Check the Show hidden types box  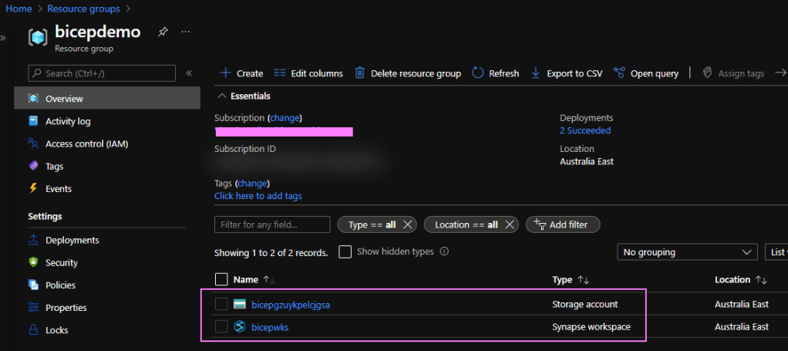point(345,251)
